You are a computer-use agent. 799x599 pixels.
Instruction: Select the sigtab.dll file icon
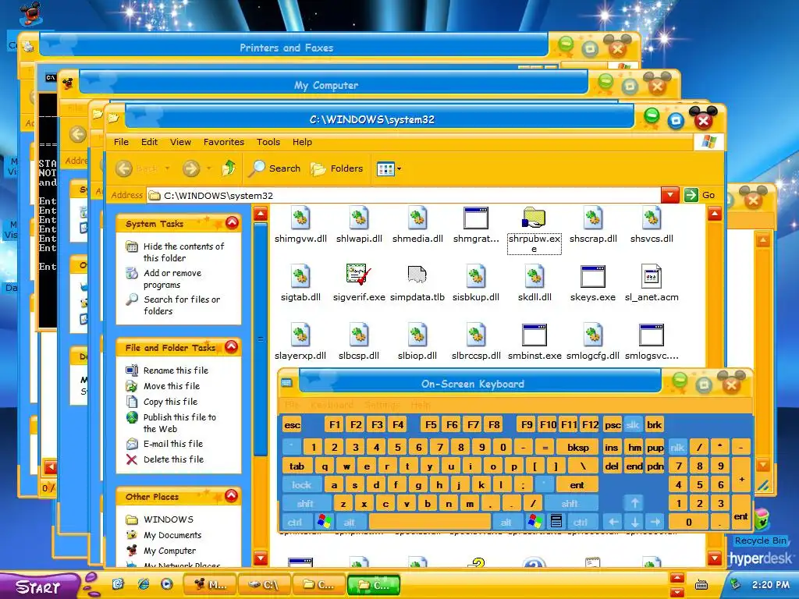coord(300,277)
